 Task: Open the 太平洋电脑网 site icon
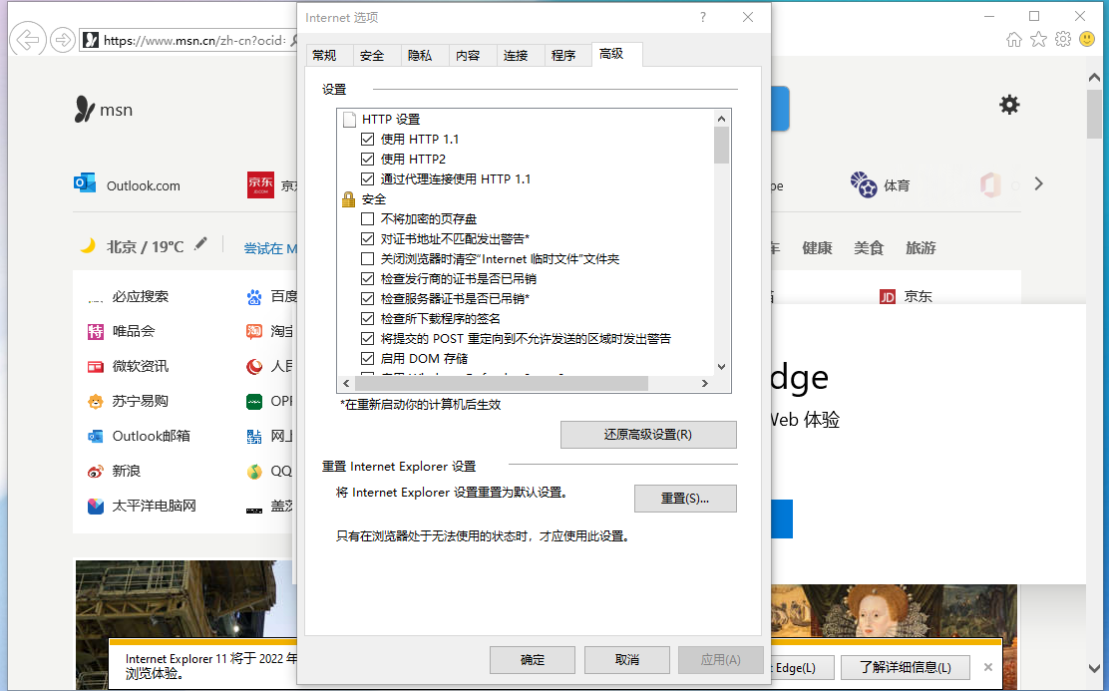[96, 507]
